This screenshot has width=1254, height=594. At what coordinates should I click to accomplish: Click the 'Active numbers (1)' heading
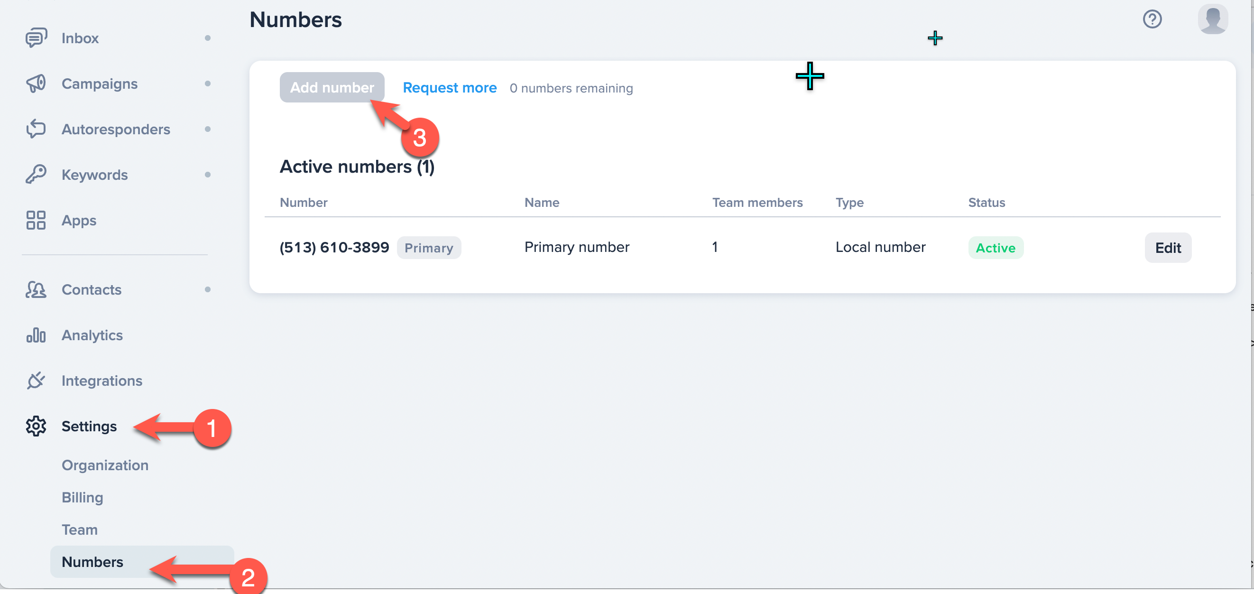(357, 167)
